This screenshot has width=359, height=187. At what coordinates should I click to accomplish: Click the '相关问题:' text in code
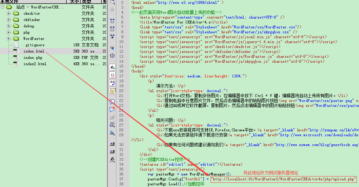pyautogui.click(x=166, y=120)
